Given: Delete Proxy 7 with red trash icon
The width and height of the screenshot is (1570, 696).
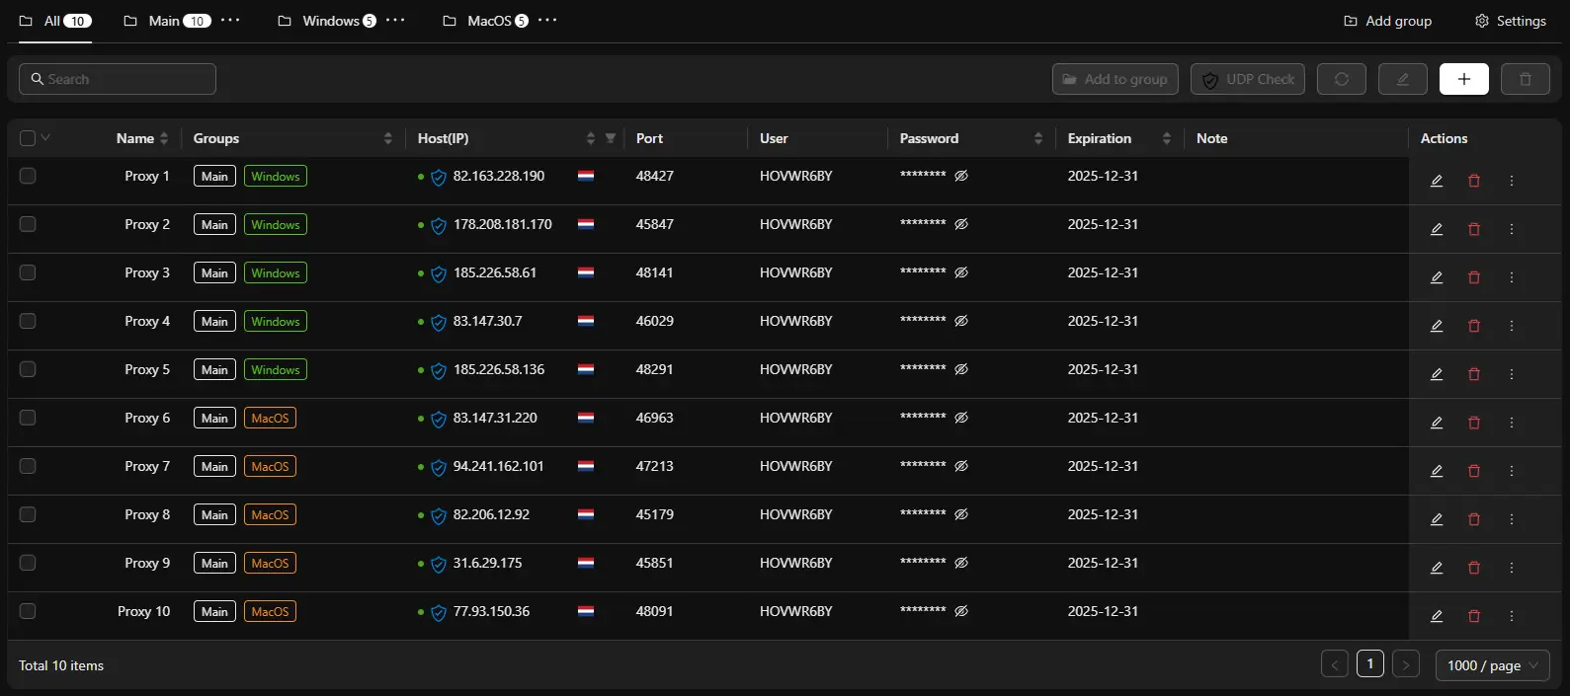Looking at the screenshot, I should point(1474,471).
